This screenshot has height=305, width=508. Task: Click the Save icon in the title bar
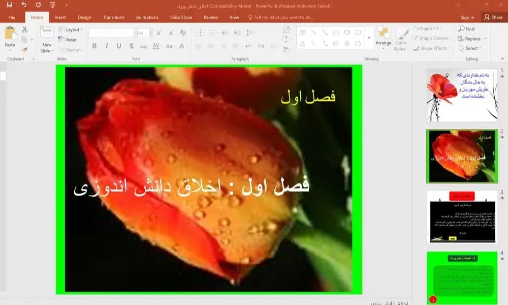9,5
